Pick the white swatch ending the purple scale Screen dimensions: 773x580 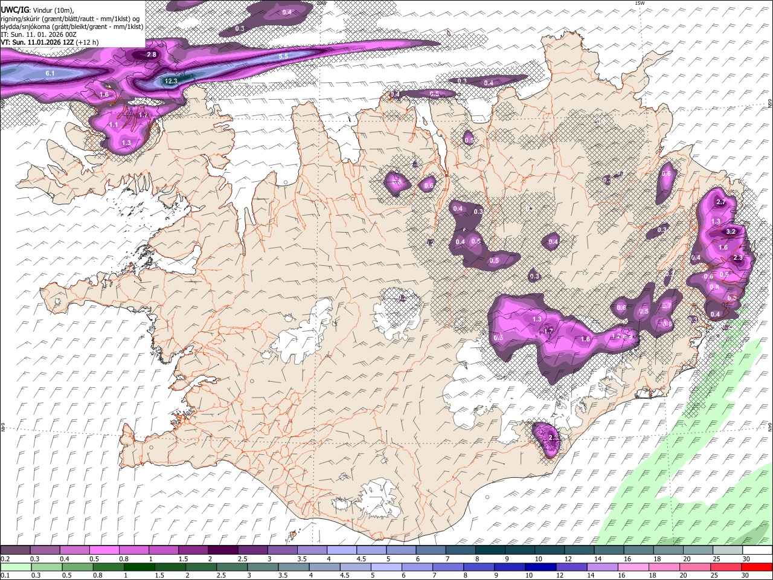tap(757, 550)
